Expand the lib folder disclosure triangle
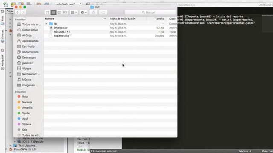Screen dimensions: 273x153 tap(46, 24)
